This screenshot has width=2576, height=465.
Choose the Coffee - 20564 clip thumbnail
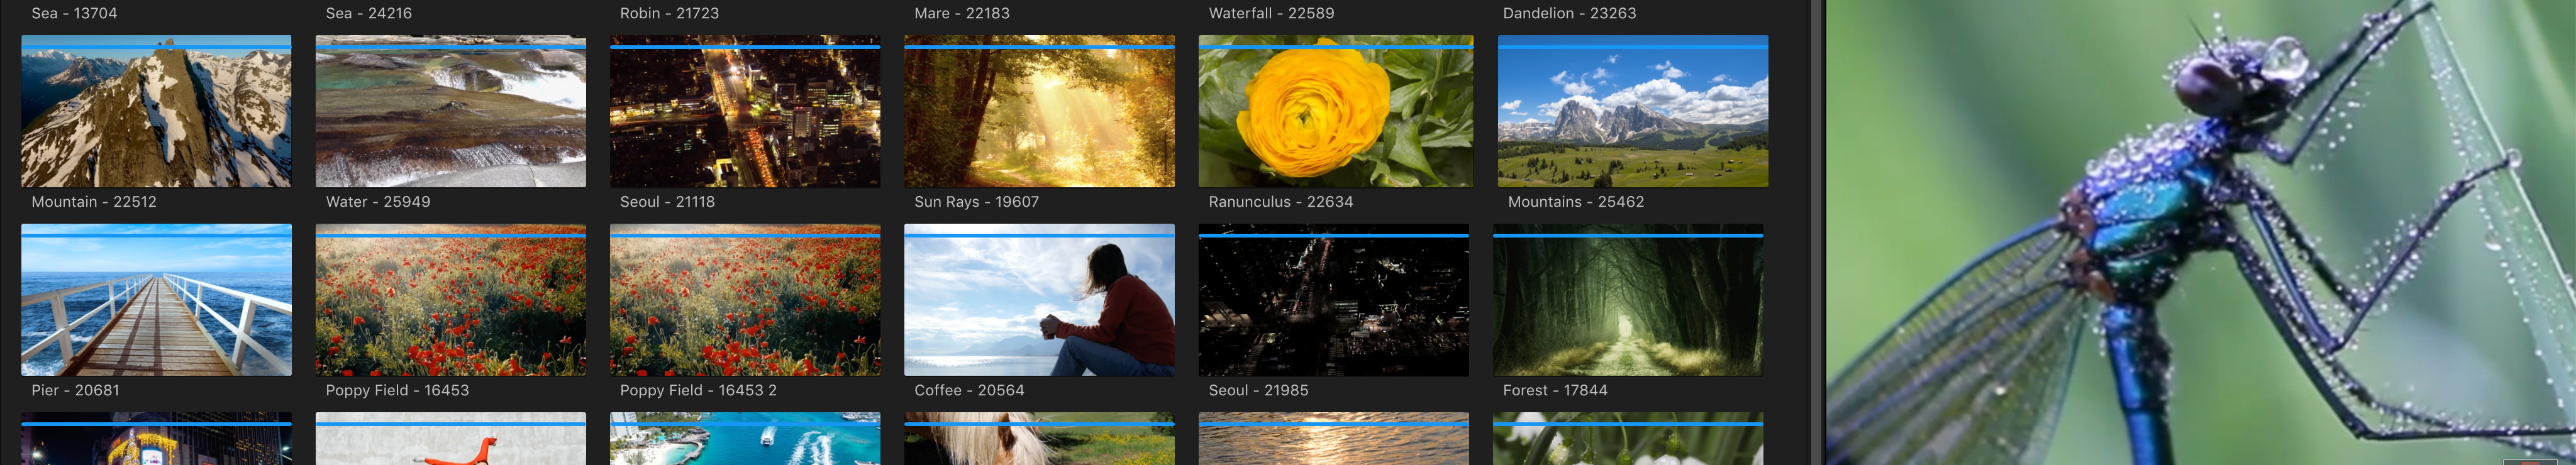[x=1039, y=300]
